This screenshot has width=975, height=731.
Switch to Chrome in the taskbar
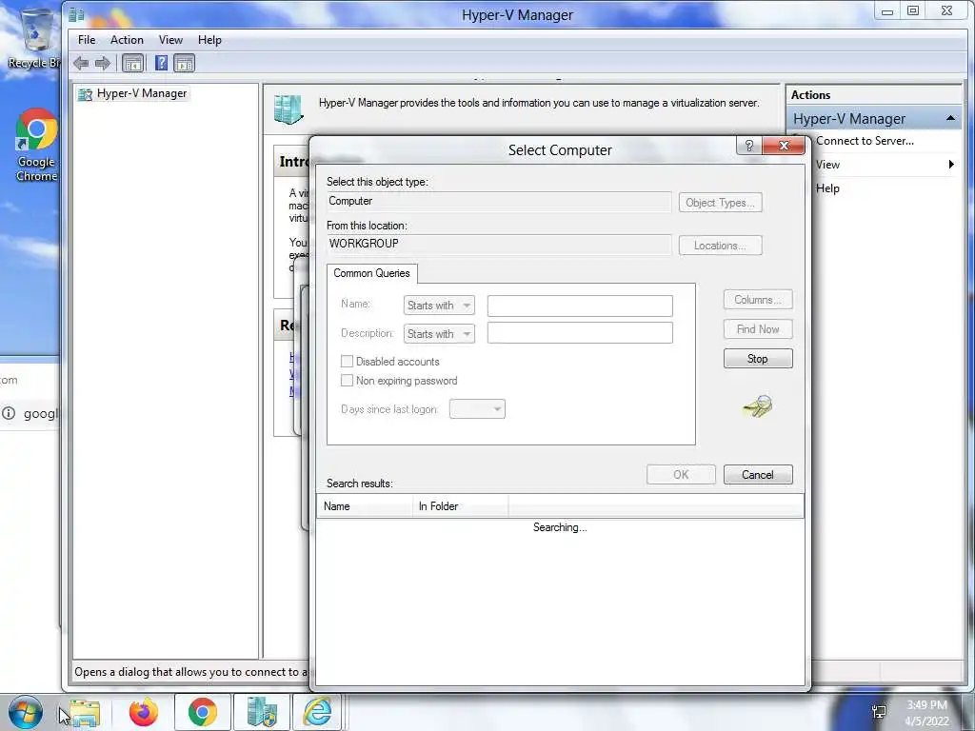coord(202,712)
